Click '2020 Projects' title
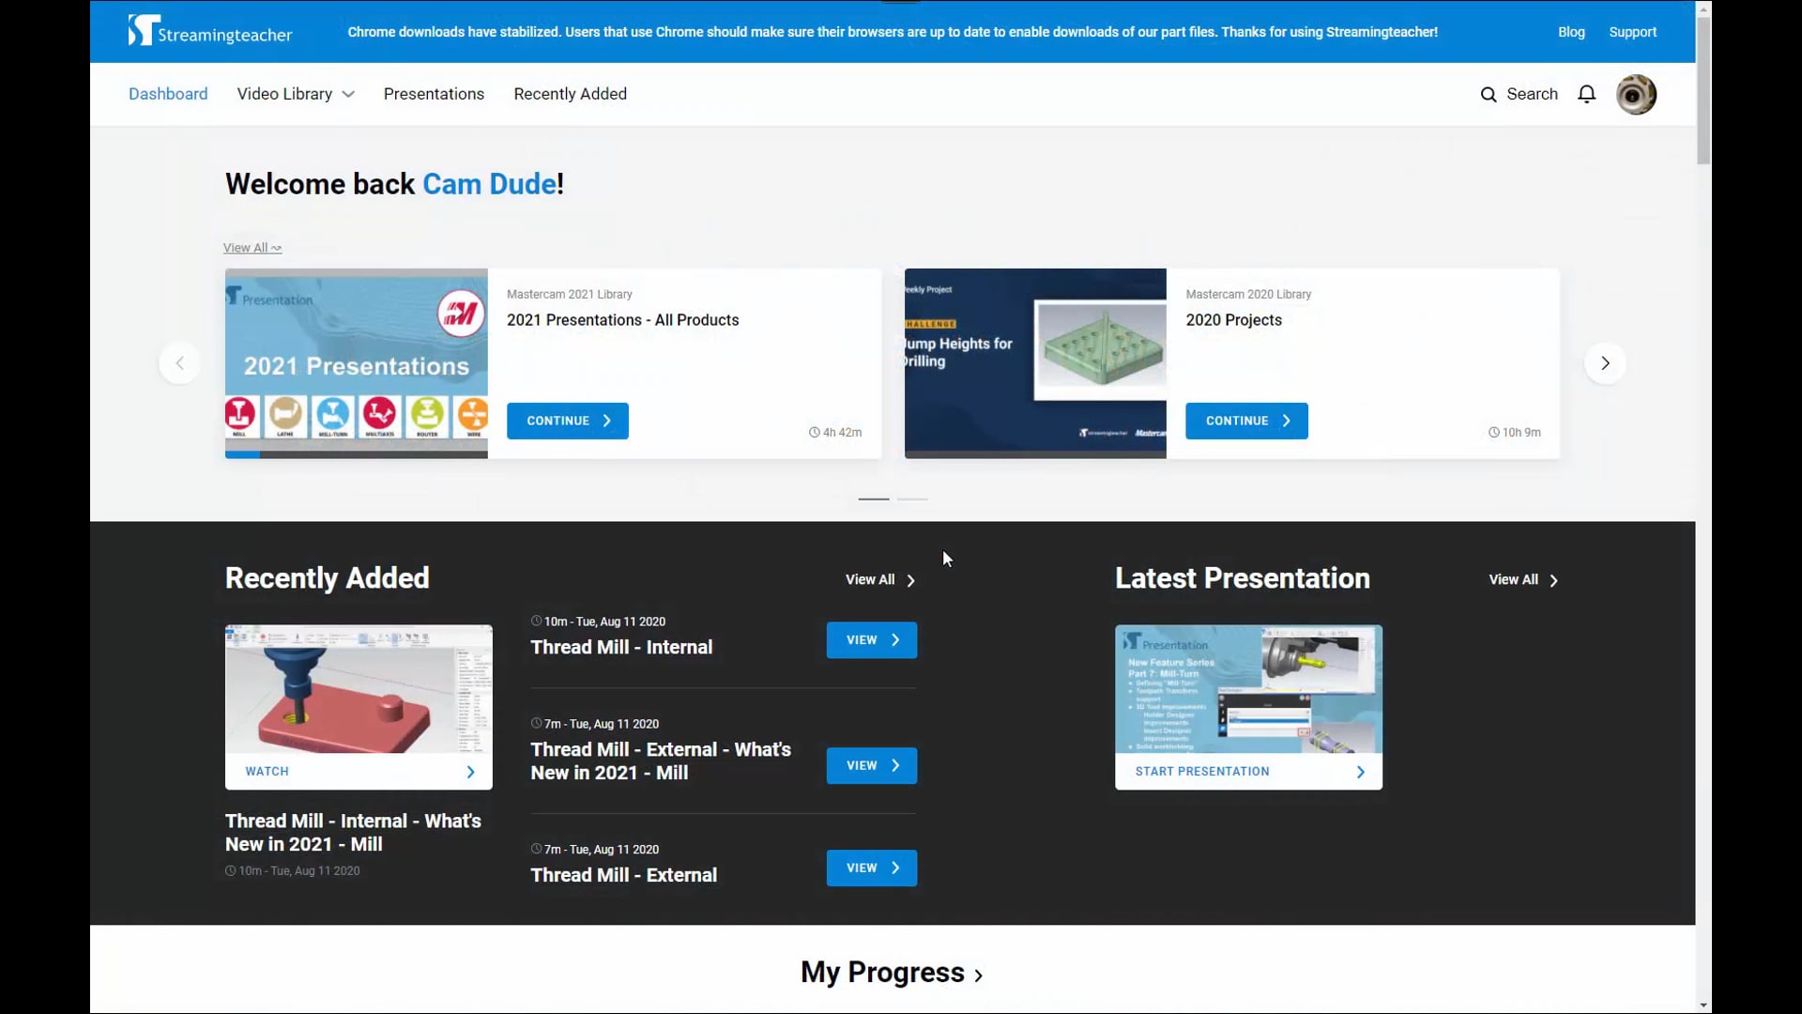Image resolution: width=1802 pixels, height=1014 pixels. (1233, 320)
